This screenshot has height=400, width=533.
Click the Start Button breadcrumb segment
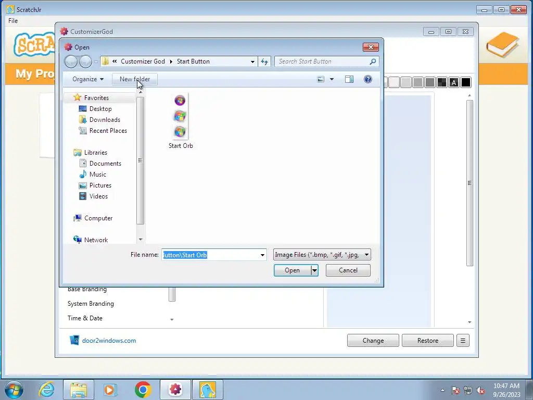(193, 61)
